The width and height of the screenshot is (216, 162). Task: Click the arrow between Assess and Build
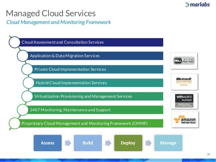pos(68,143)
